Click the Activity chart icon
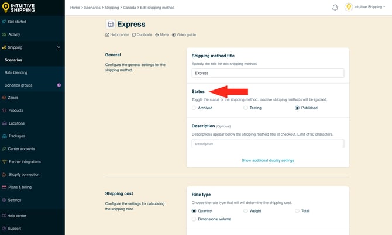Screen dimensions: 392x235 [x=4, y=34]
